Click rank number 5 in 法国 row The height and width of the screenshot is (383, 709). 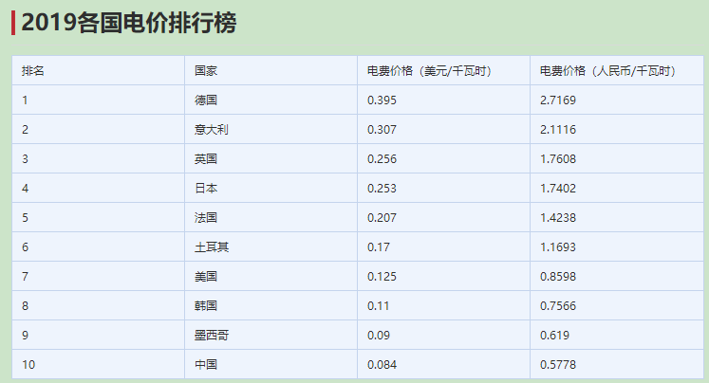pos(25,218)
